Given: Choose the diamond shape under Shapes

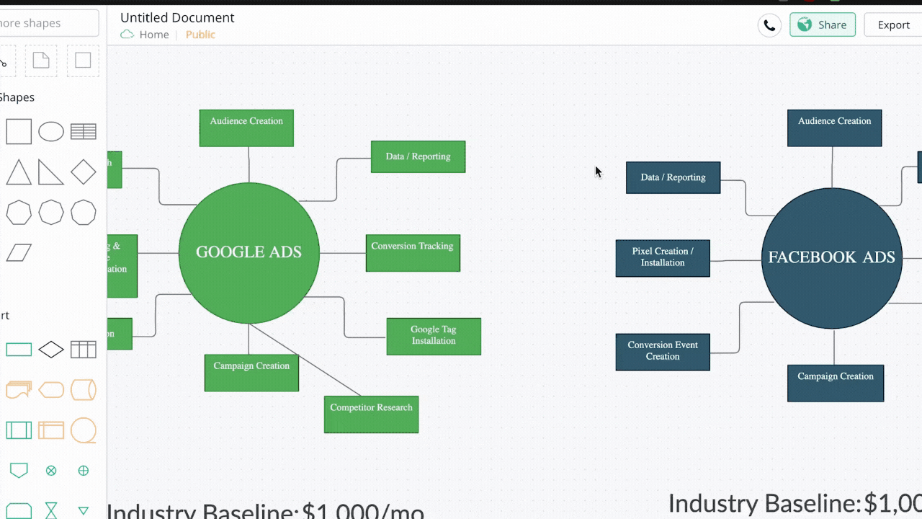Looking at the screenshot, I should point(84,172).
